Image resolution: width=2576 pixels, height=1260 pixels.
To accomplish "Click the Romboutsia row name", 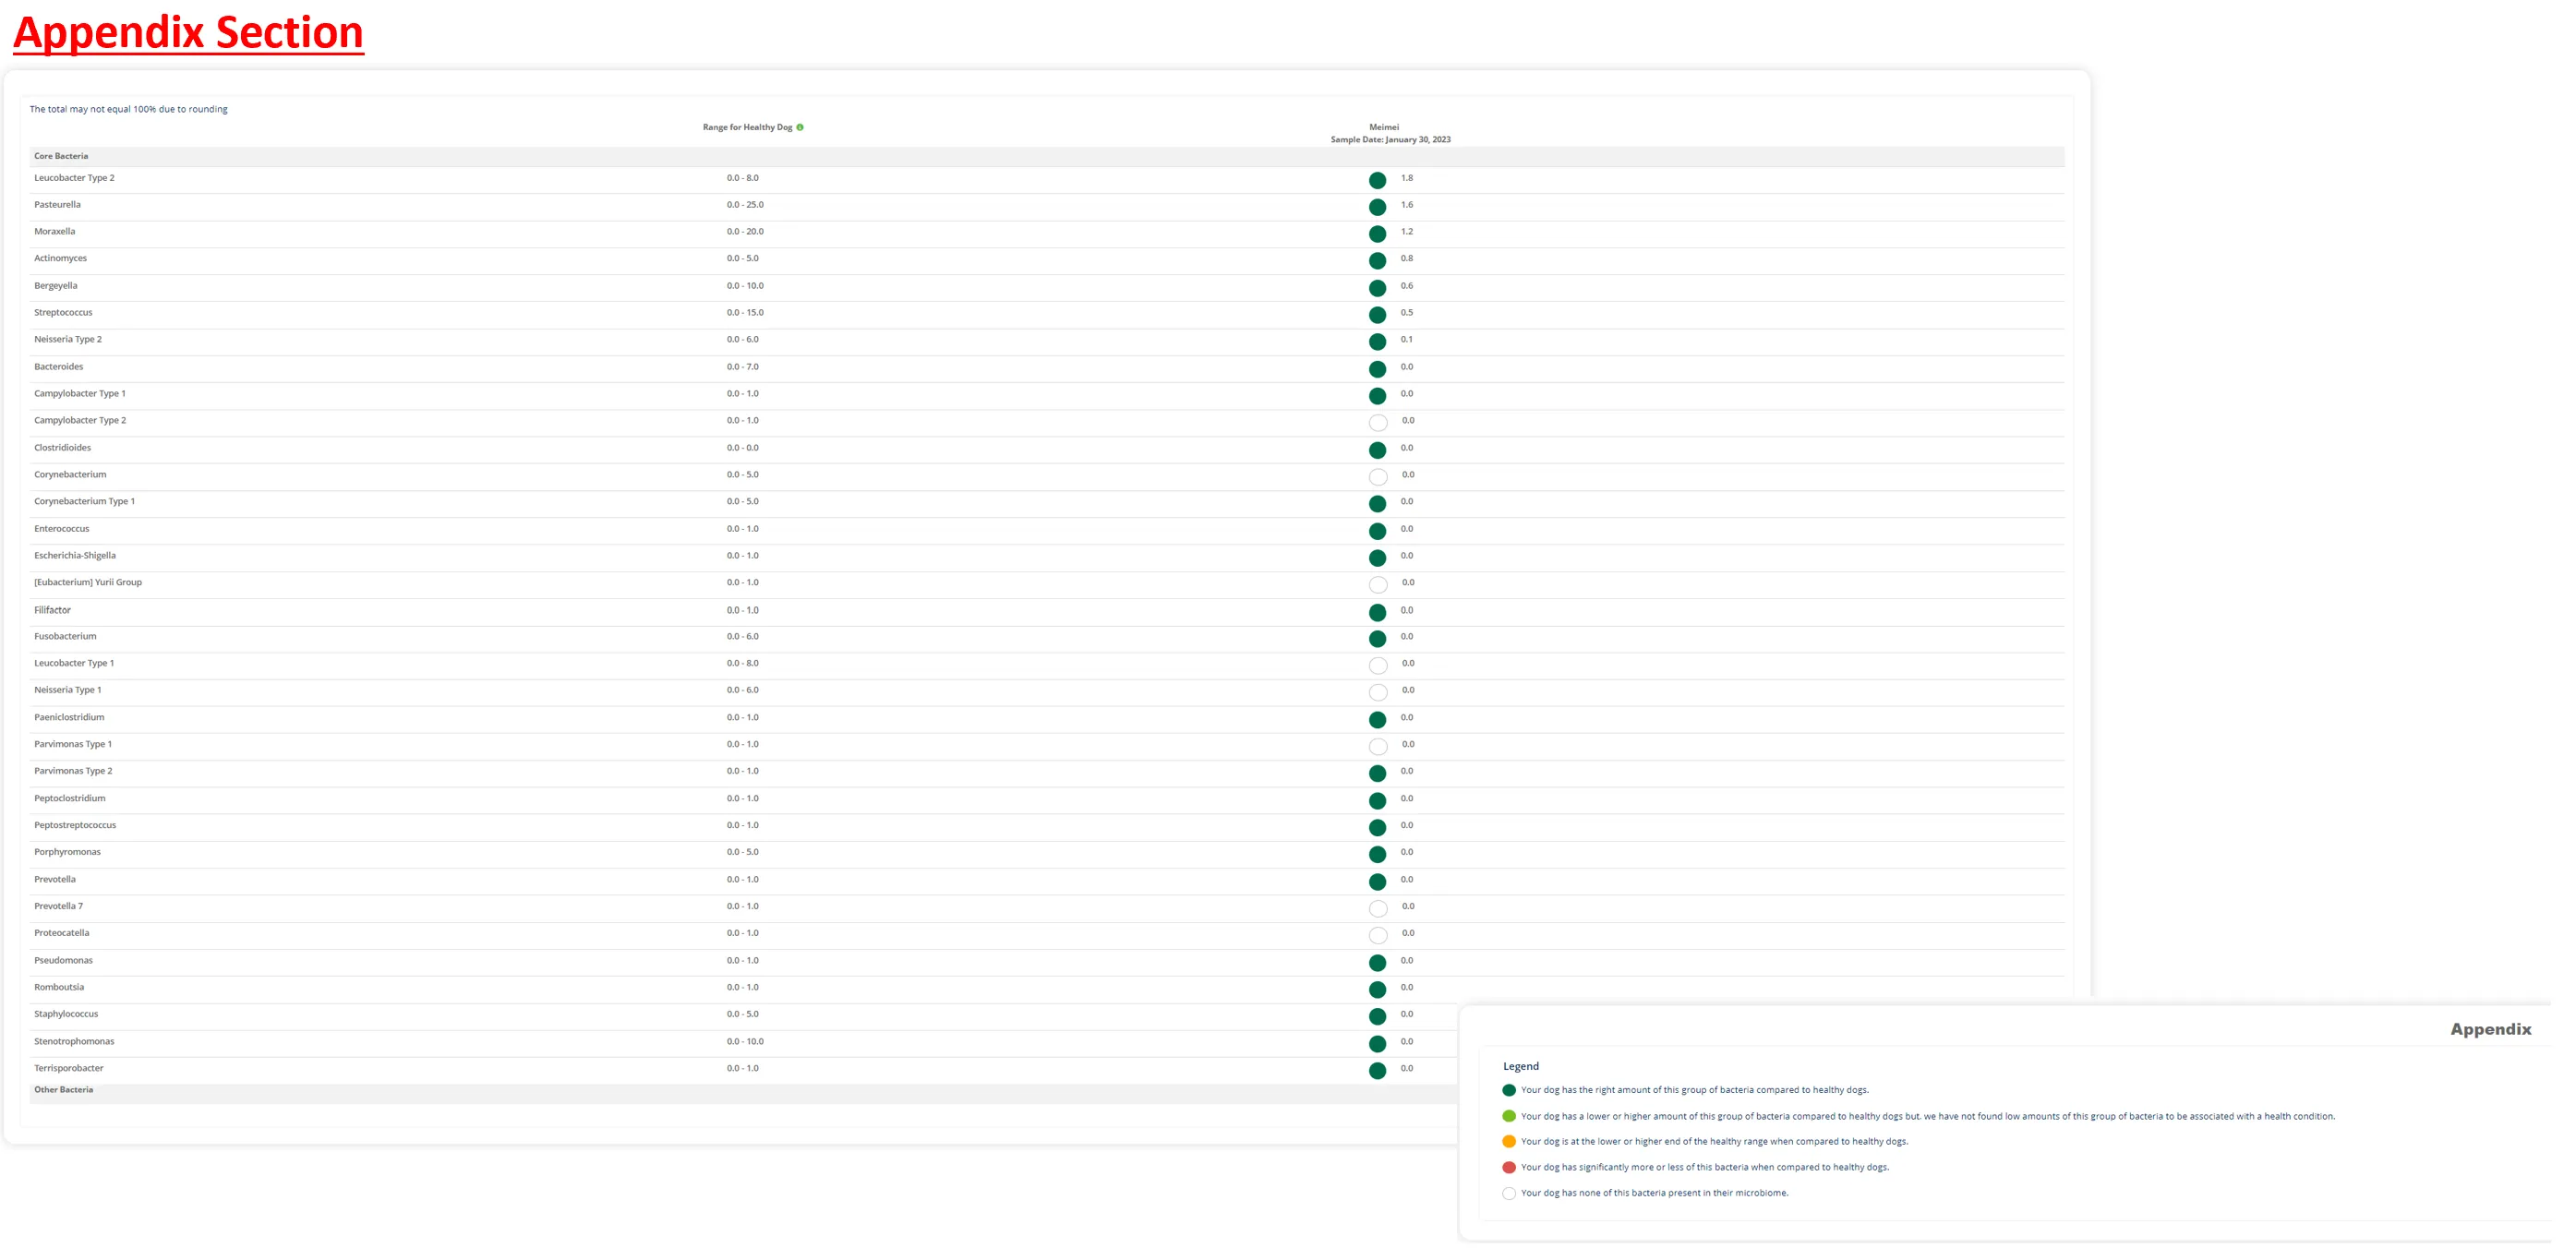I will point(59,988).
